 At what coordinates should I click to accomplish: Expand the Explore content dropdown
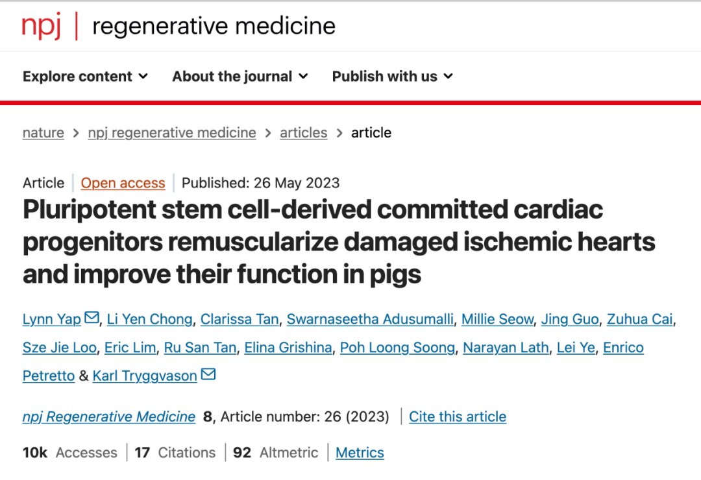[x=86, y=77]
